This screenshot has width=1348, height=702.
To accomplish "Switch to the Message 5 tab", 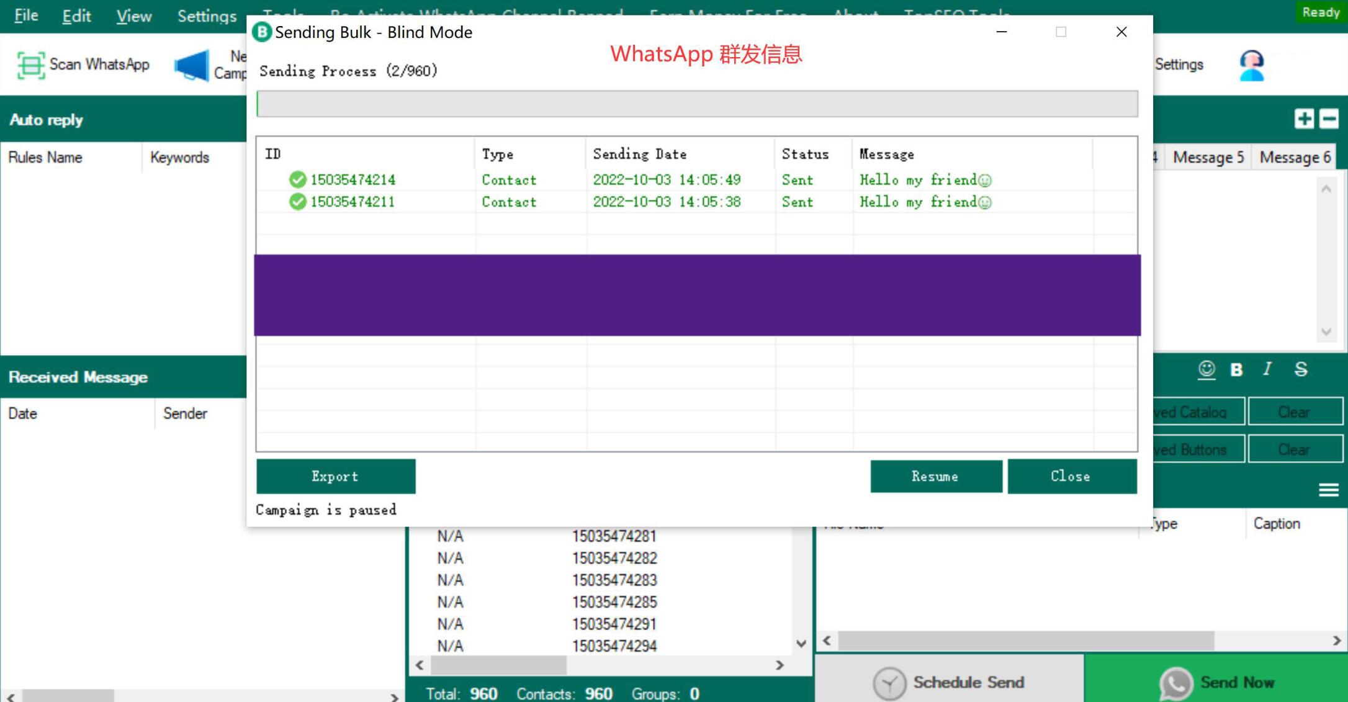I will pos(1208,158).
